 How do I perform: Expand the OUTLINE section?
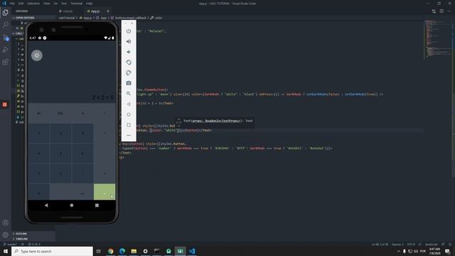[21, 234]
